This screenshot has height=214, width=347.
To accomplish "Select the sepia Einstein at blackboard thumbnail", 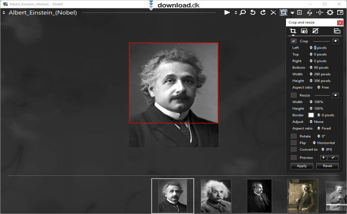I will [x=302, y=196].
